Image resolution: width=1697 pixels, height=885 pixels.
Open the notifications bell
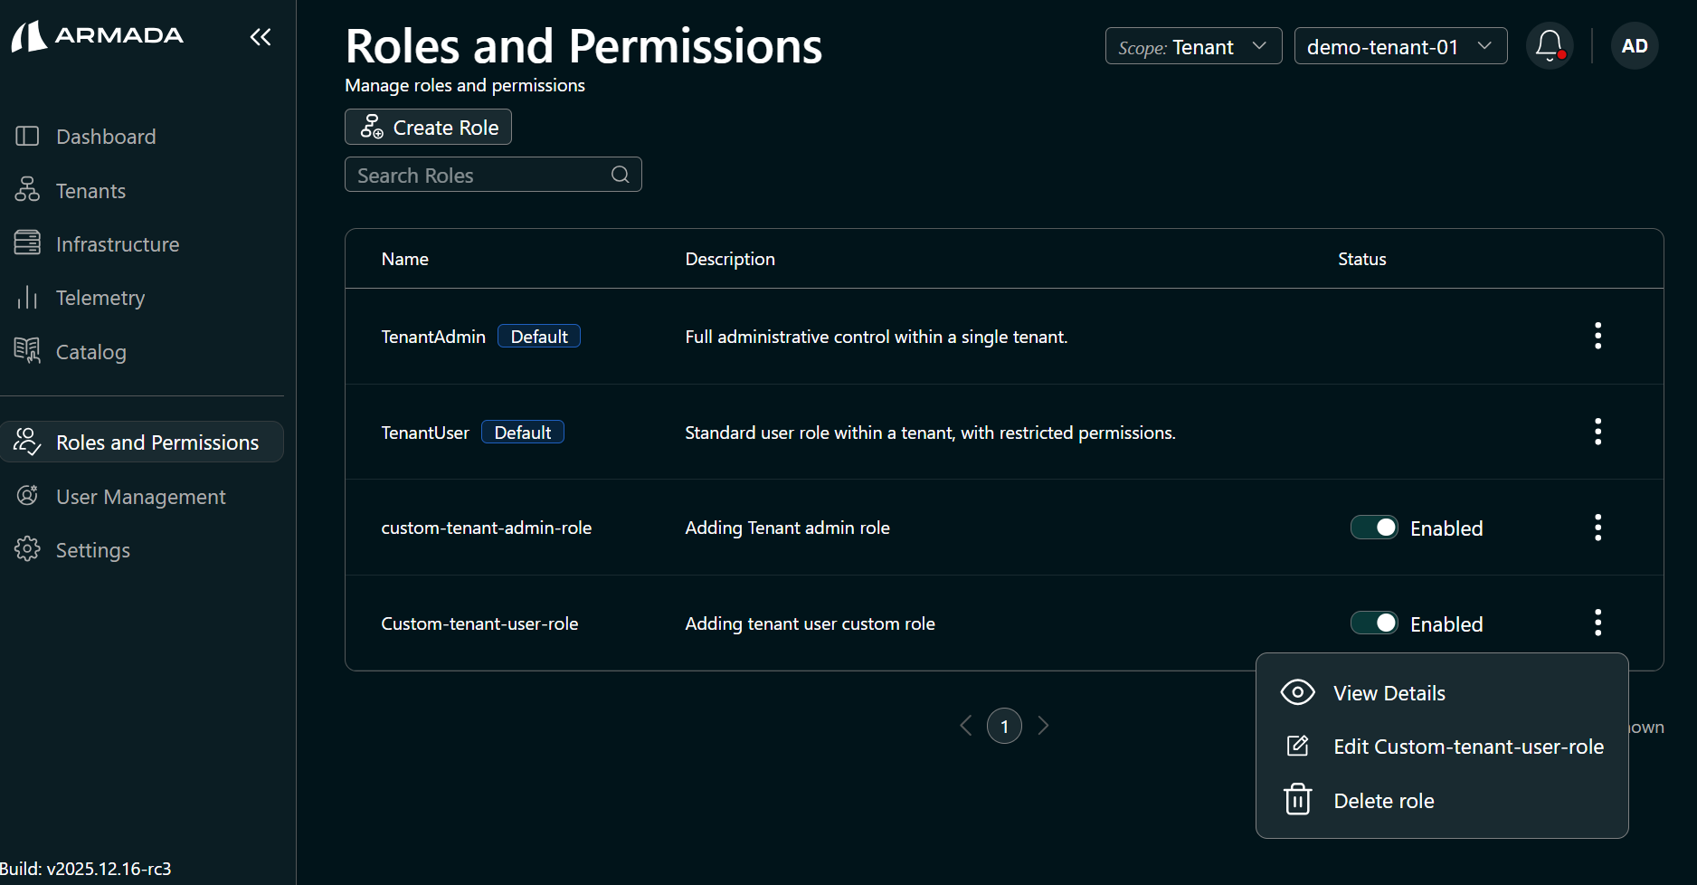(1549, 45)
